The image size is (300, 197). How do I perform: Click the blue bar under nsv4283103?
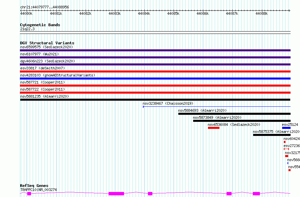pos(155,79)
